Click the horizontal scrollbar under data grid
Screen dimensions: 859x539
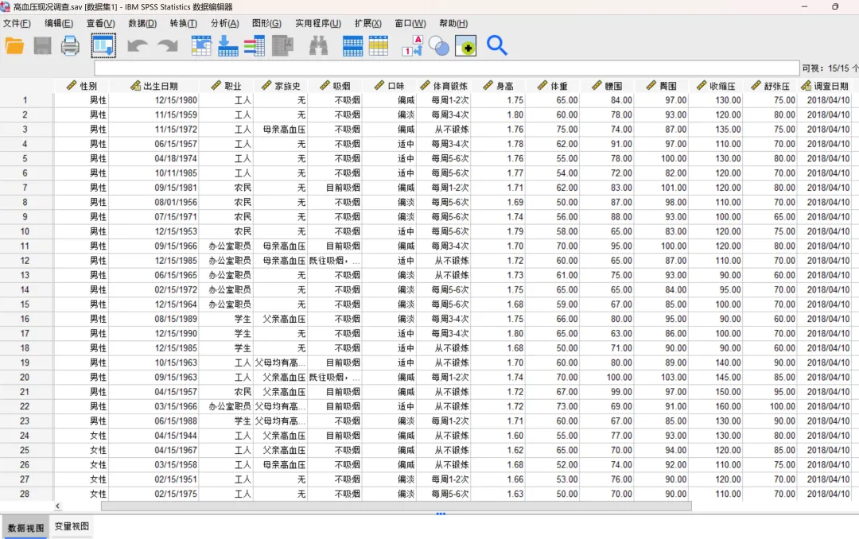tap(396, 506)
